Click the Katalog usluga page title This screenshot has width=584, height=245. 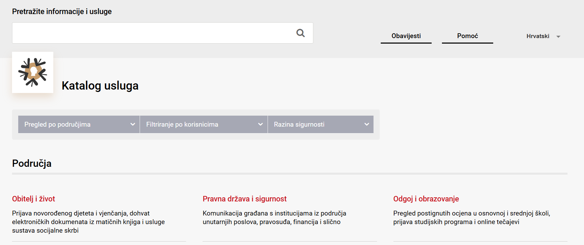pos(100,86)
